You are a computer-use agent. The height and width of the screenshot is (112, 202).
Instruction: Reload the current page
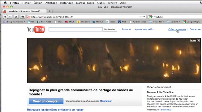tap(16, 17)
